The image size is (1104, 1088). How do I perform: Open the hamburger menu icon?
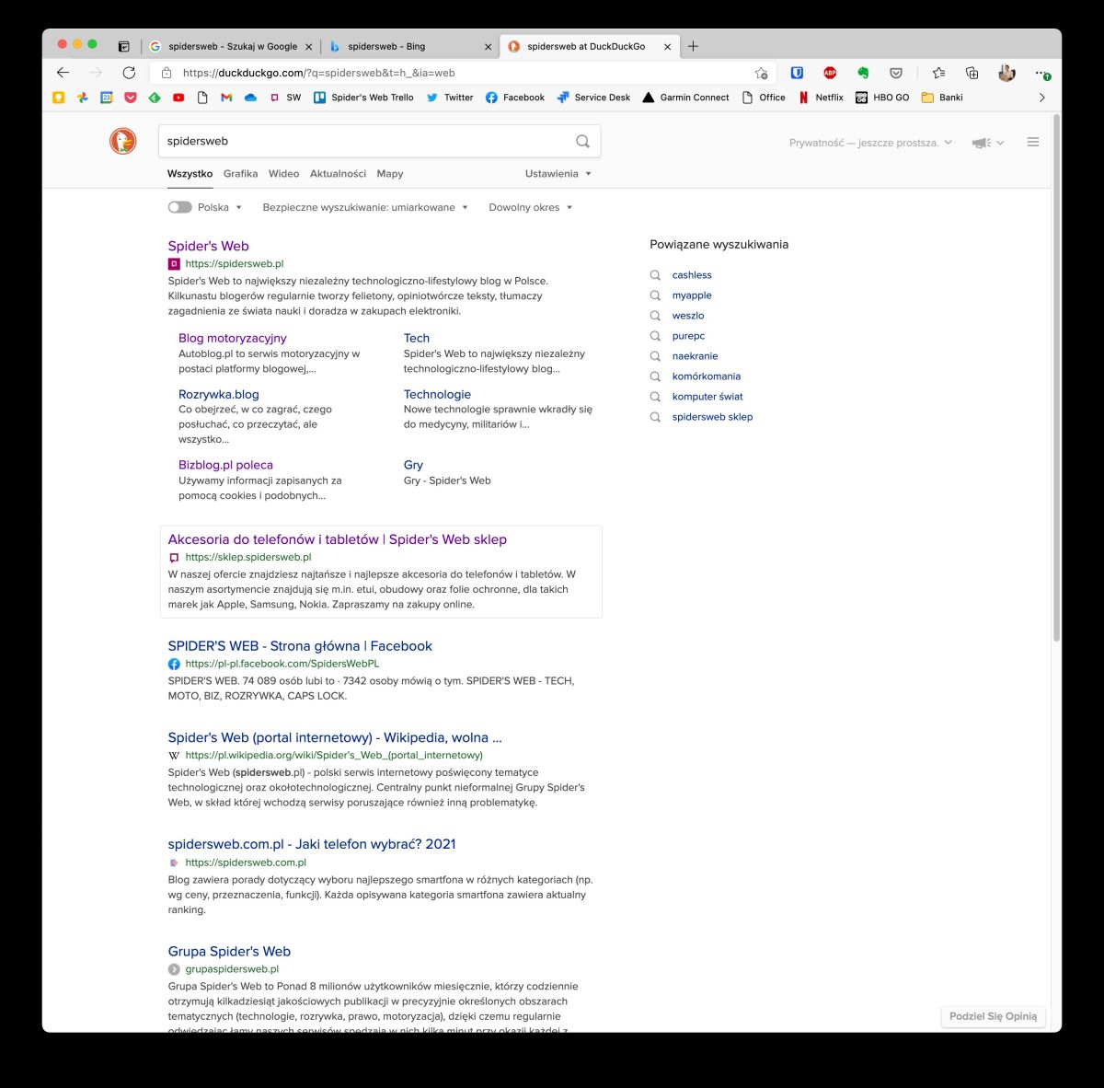(x=1033, y=142)
